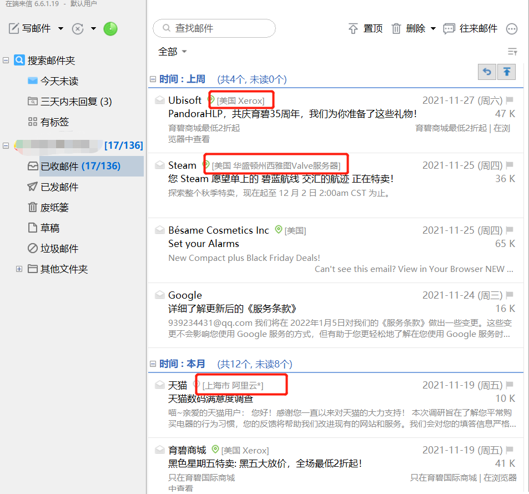Flag the 育碧商城 email dated 2021-11-19
The height and width of the screenshot is (494, 529).
510,450
